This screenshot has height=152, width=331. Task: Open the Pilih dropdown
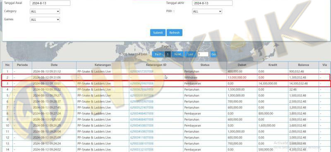[x=207, y=12]
